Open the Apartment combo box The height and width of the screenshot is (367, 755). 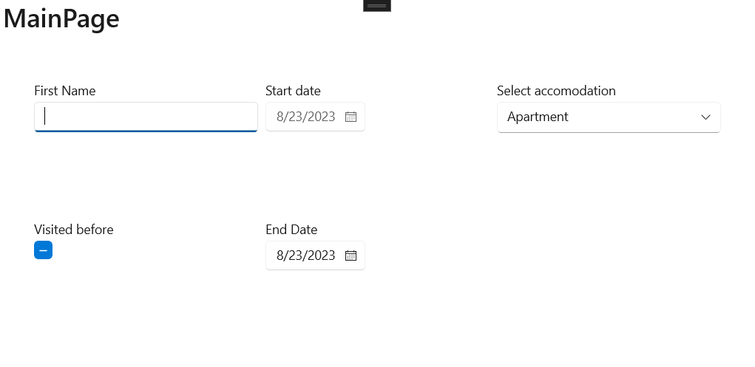pyautogui.click(x=608, y=117)
